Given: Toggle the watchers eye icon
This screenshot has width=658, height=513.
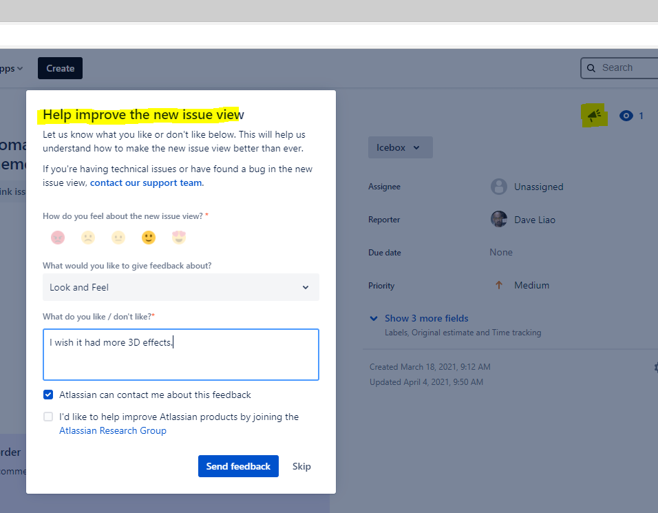Looking at the screenshot, I should pos(626,116).
